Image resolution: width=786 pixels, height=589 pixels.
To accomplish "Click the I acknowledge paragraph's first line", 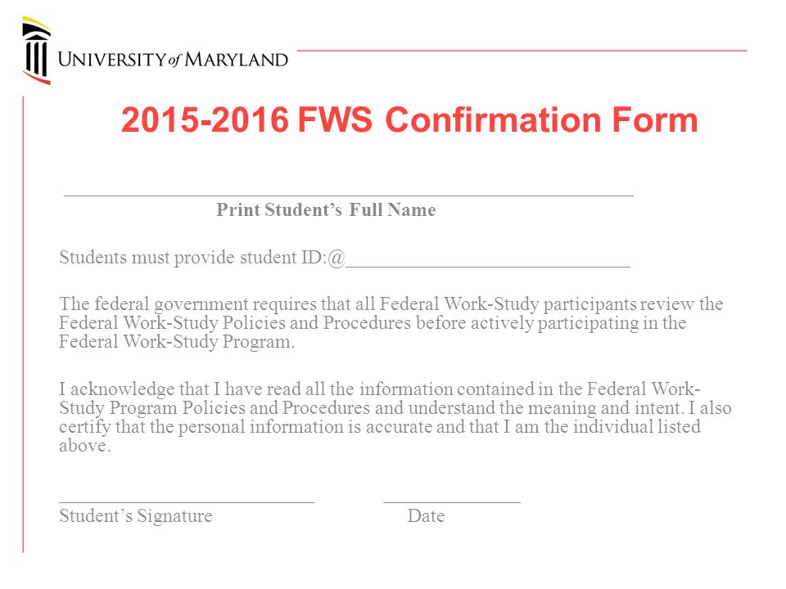I will coord(379,389).
